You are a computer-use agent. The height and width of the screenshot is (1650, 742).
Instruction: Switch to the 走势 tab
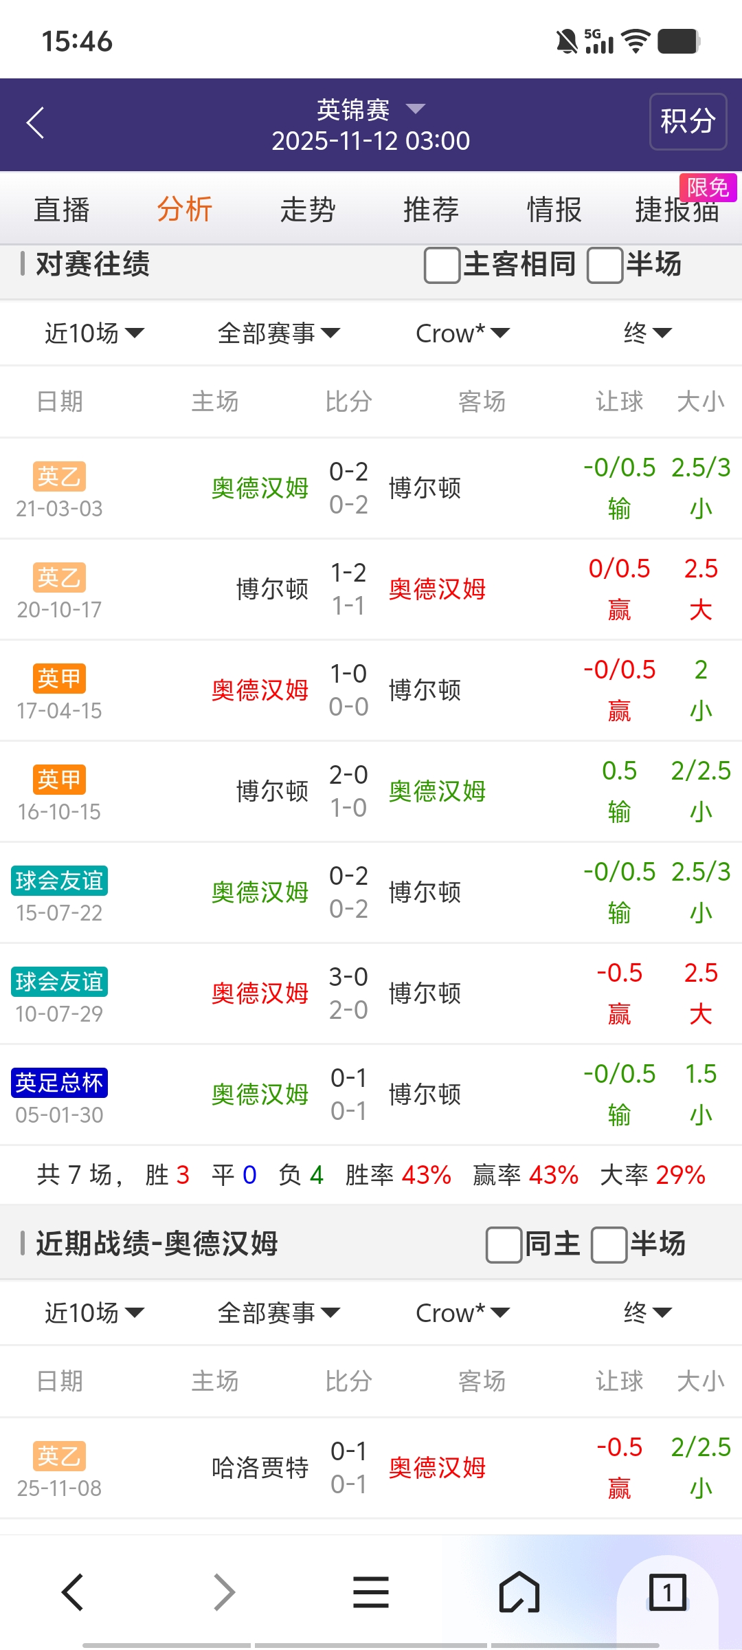point(308,210)
